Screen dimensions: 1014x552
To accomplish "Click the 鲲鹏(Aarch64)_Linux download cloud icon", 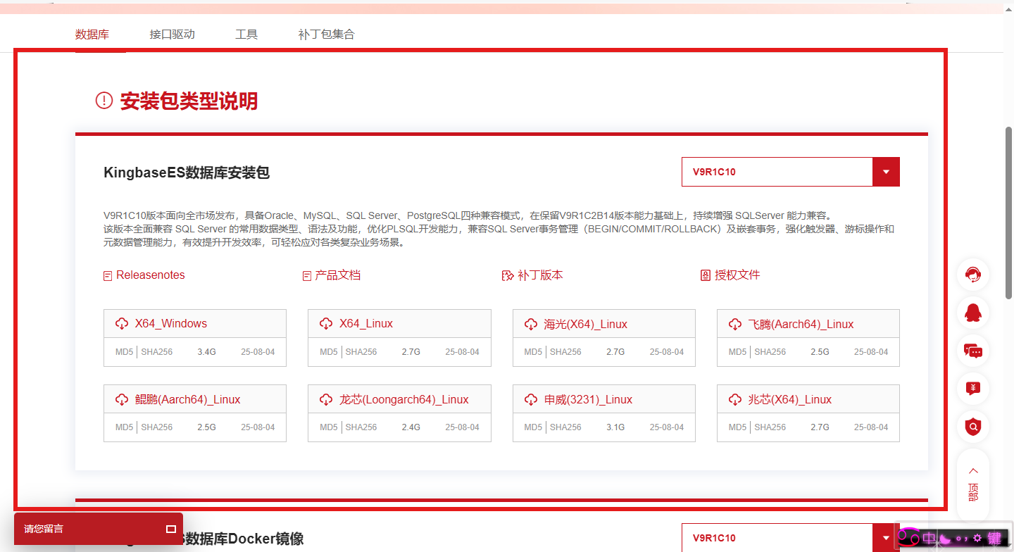I will (x=121, y=399).
